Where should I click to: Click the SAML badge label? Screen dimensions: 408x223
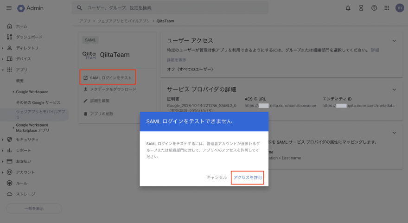pos(90,40)
